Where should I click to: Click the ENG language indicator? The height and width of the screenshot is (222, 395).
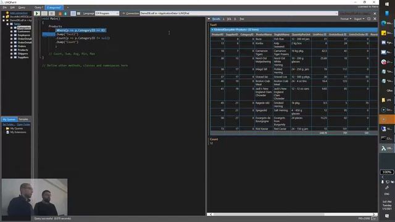pos(387,194)
